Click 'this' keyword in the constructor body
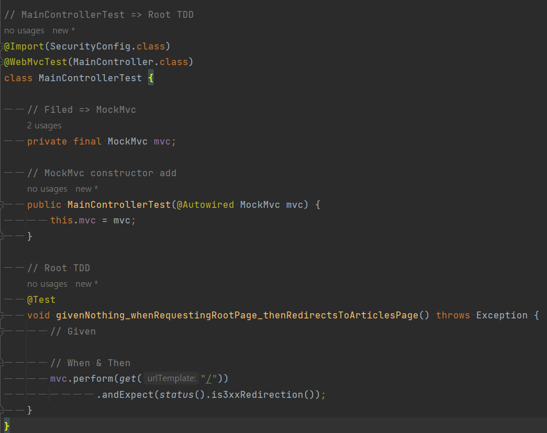The height and width of the screenshot is (433, 547). point(62,221)
